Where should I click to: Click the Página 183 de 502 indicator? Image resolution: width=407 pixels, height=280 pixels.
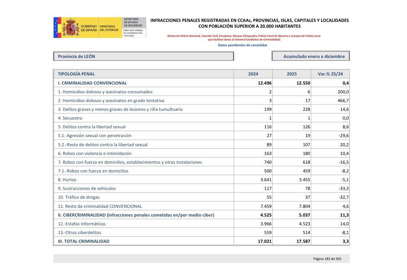(x=327, y=258)
